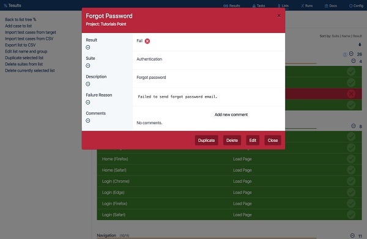Viewport: 367px width, 239px height.
Task: Select Export list to CSV
Action: coord(20,45)
